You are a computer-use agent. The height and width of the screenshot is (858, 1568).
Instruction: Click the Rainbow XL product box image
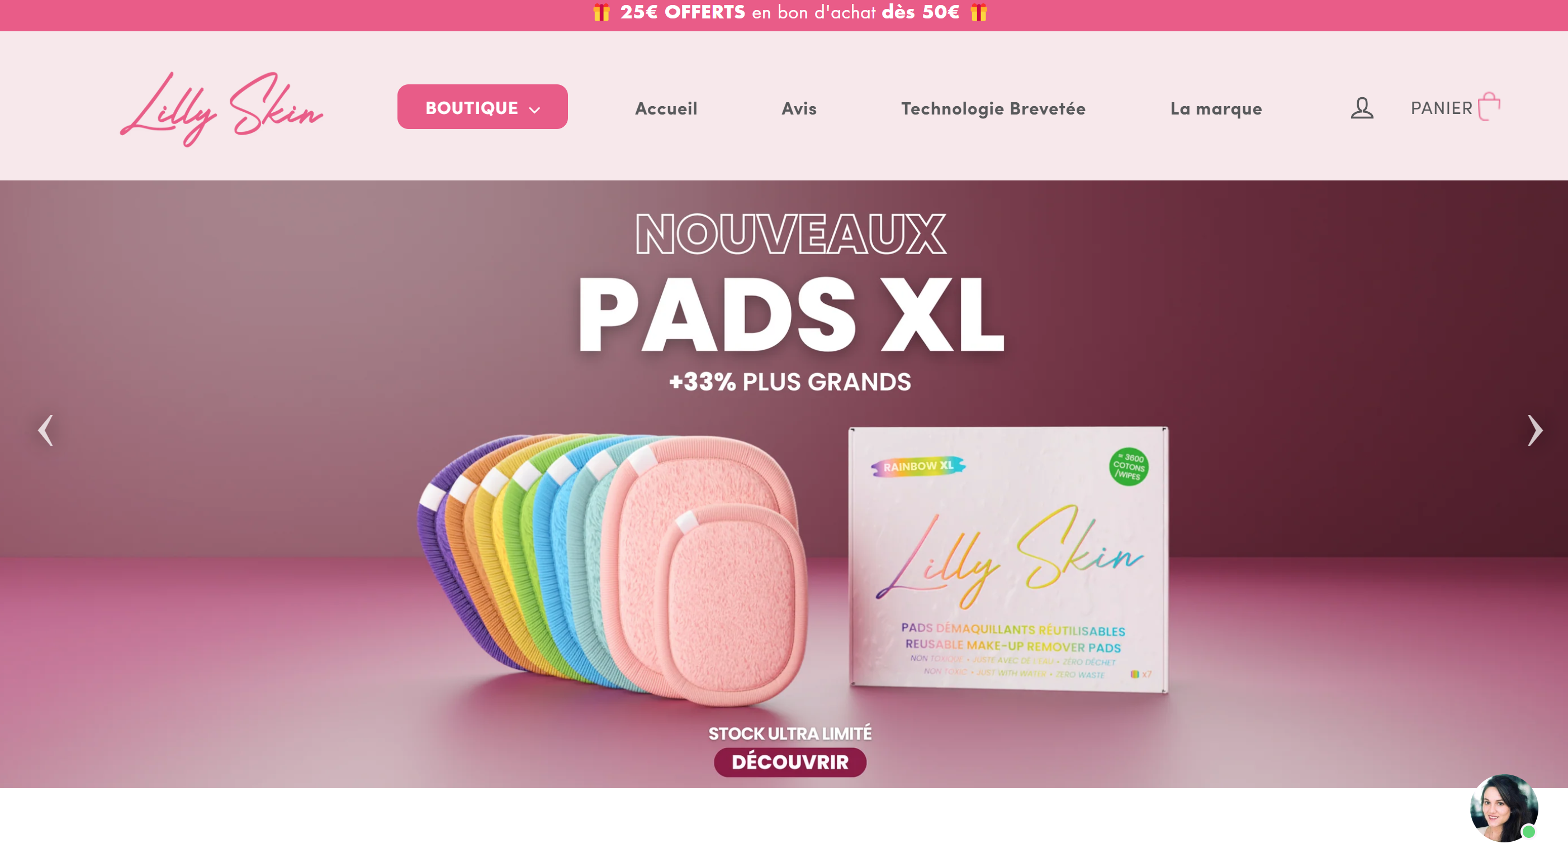[x=1008, y=559]
